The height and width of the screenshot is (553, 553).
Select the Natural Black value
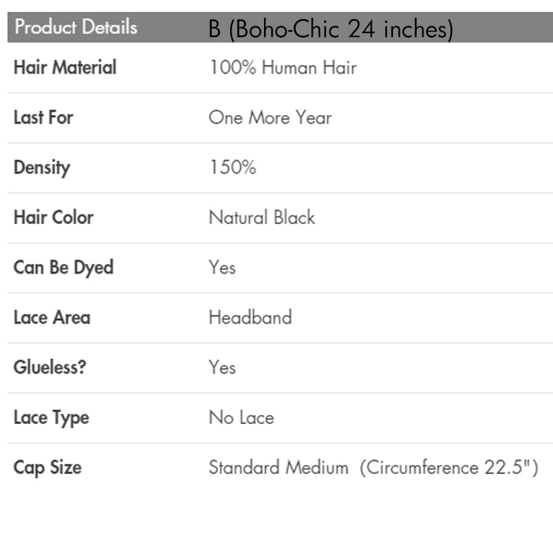tap(262, 217)
